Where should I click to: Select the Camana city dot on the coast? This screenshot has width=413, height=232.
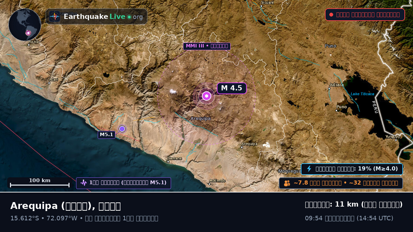coord(168,162)
